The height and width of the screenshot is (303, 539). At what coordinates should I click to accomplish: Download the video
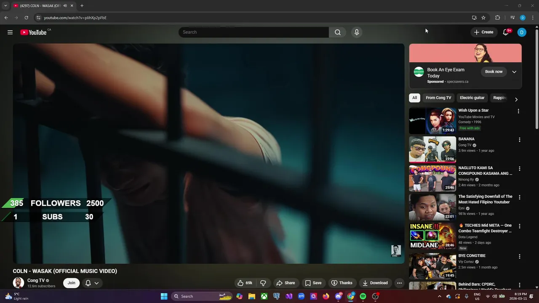375,283
